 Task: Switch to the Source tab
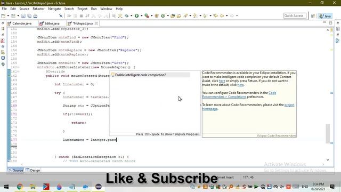15,170
